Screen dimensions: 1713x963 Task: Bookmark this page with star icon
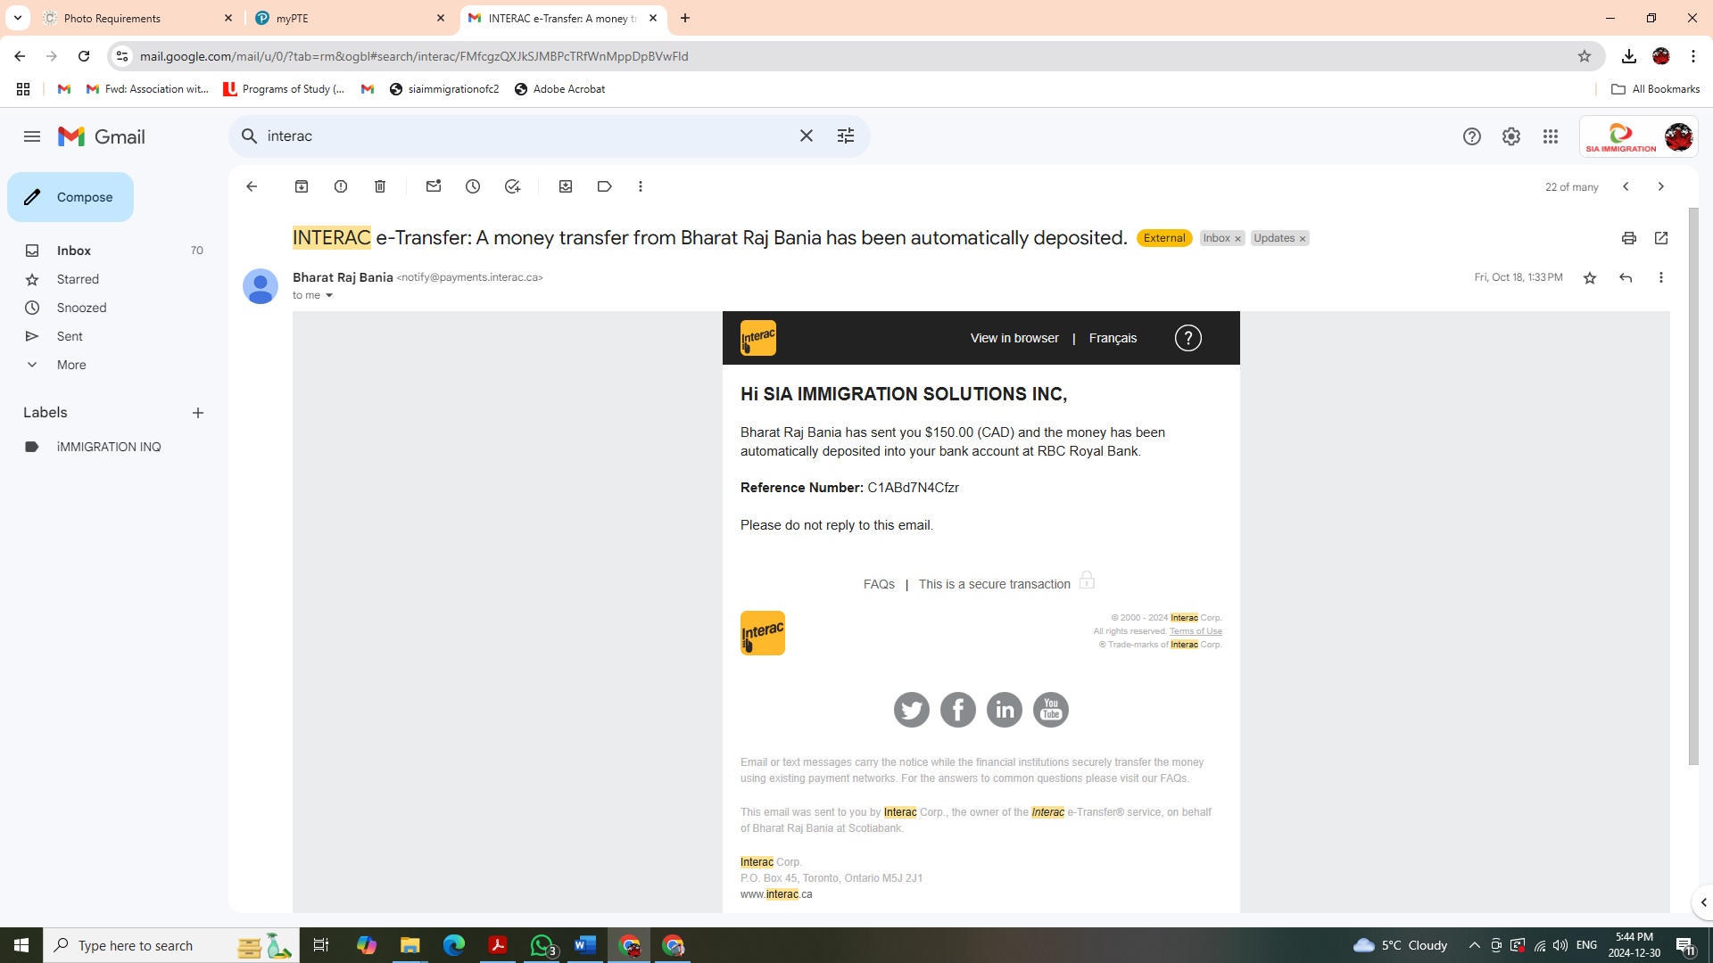1585,56
